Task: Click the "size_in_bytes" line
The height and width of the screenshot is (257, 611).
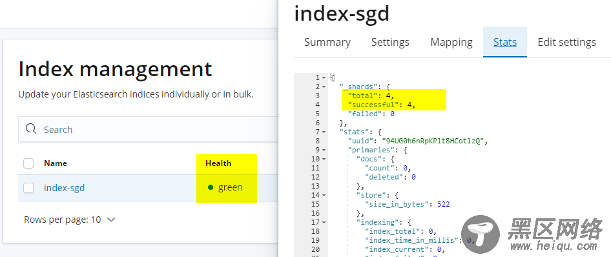Action: point(407,204)
